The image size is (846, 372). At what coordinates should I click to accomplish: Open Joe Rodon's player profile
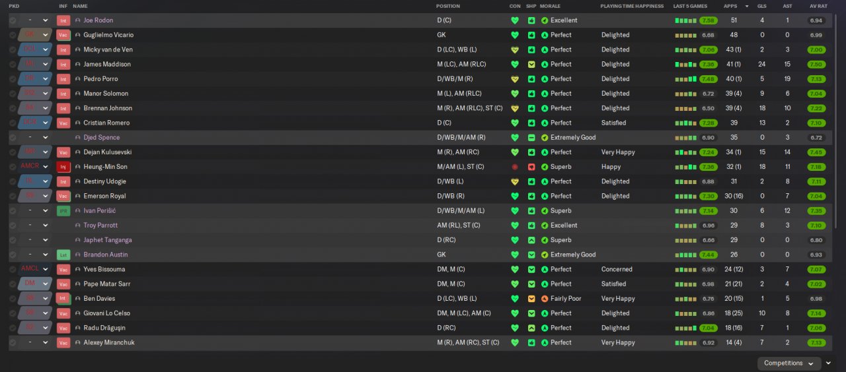(98, 20)
